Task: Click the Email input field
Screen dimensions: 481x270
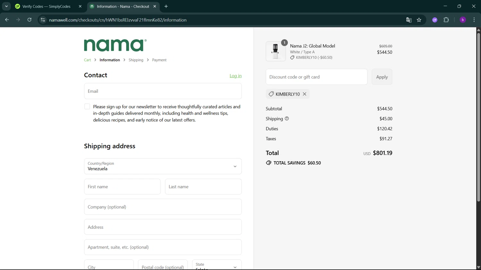Action: (163, 91)
